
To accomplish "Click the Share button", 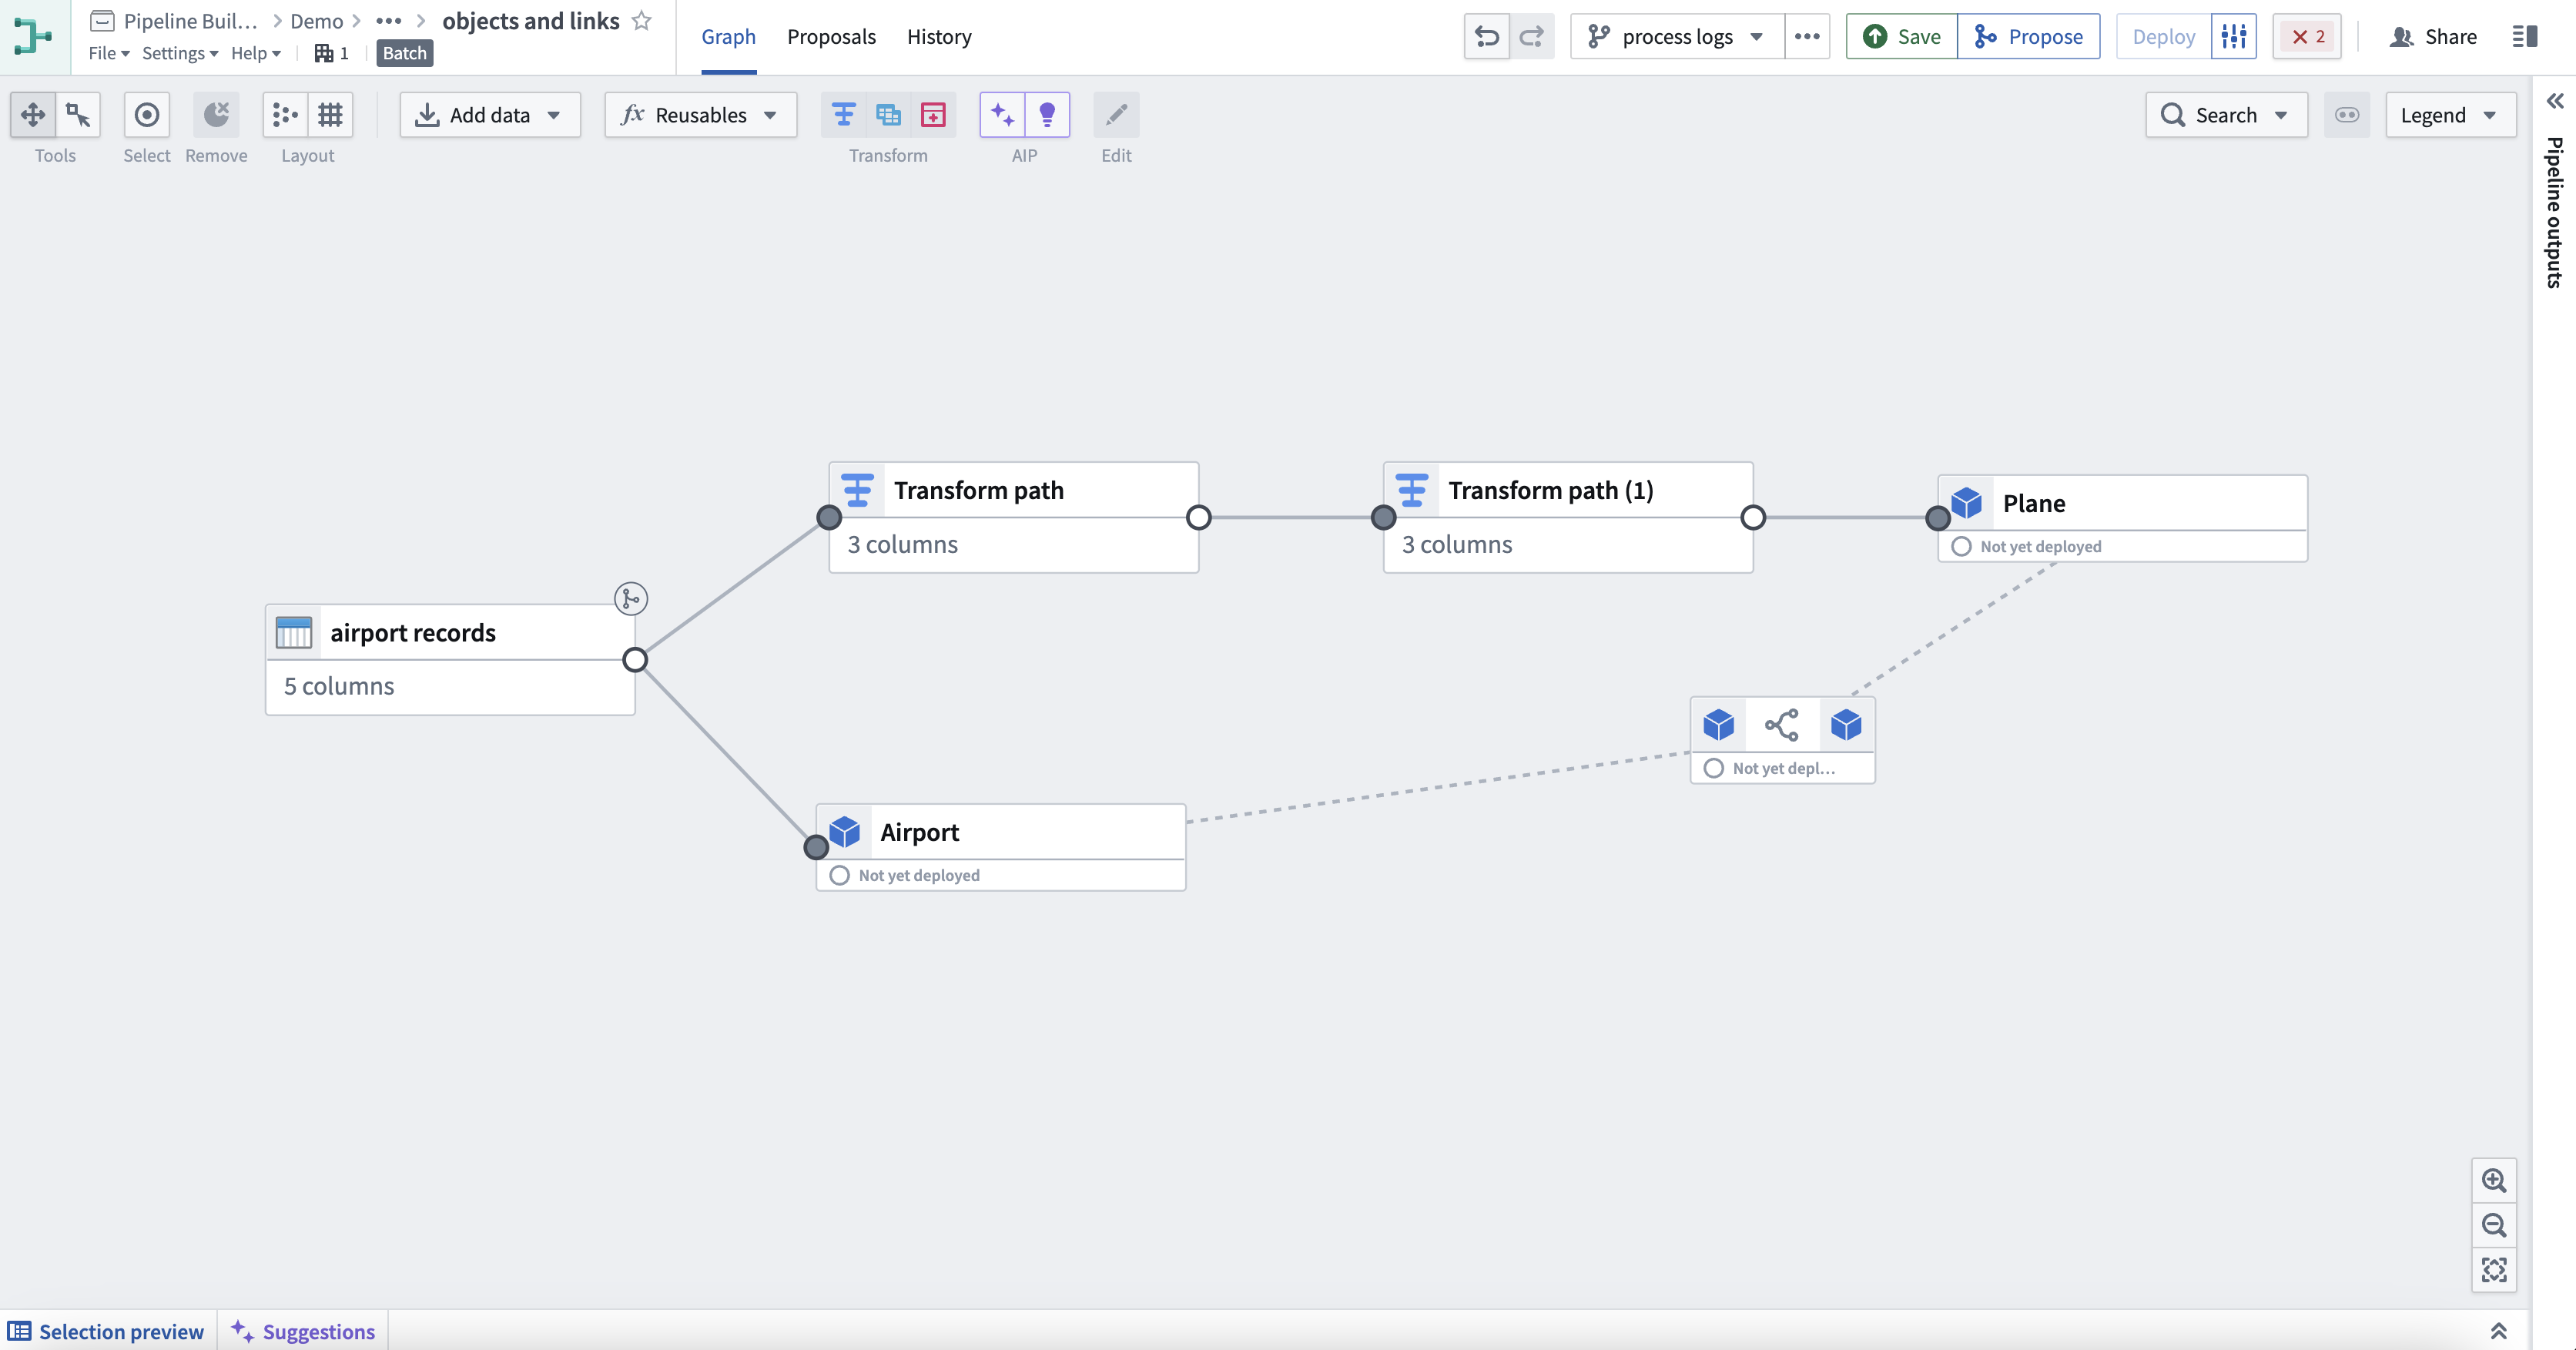I will (x=2434, y=37).
